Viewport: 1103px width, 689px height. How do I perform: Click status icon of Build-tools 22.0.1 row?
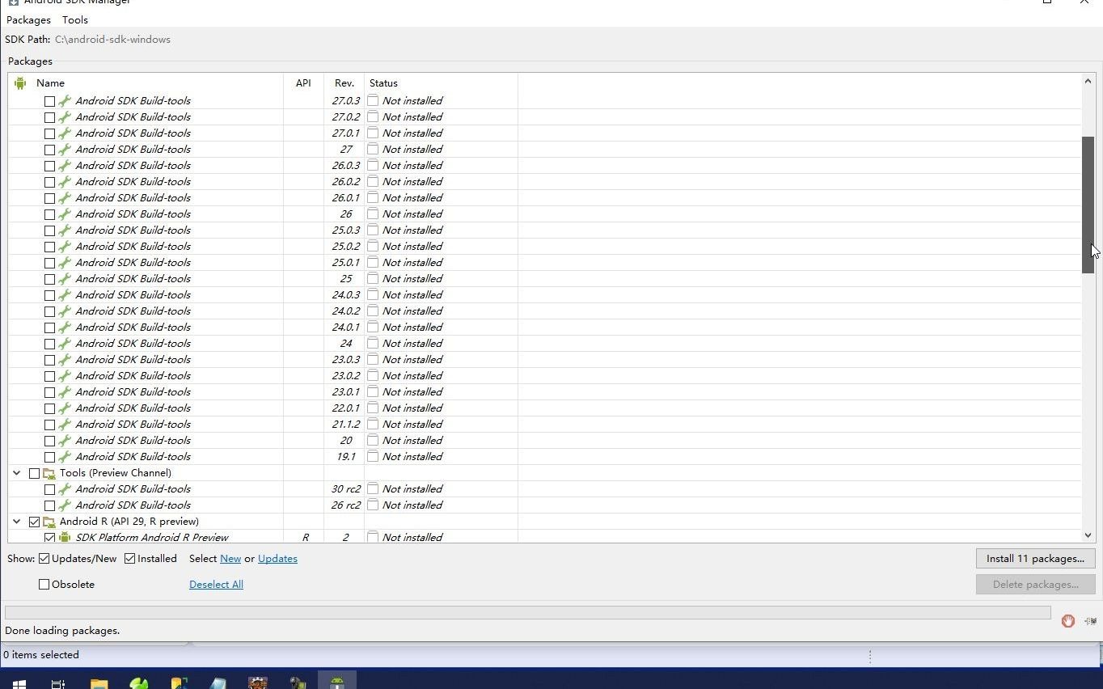[373, 408]
